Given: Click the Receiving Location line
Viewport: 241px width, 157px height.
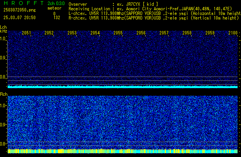Looking at the screenshot, I should pyautogui.click(x=150, y=9).
